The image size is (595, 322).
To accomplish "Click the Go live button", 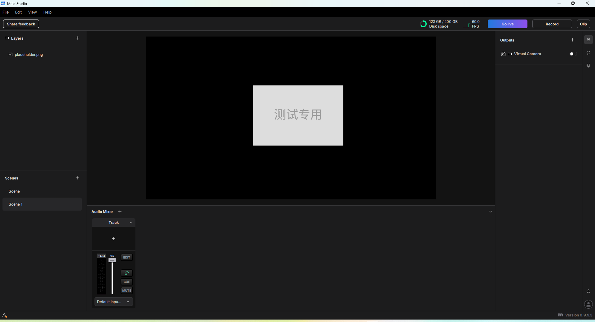I will pos(507,24).
